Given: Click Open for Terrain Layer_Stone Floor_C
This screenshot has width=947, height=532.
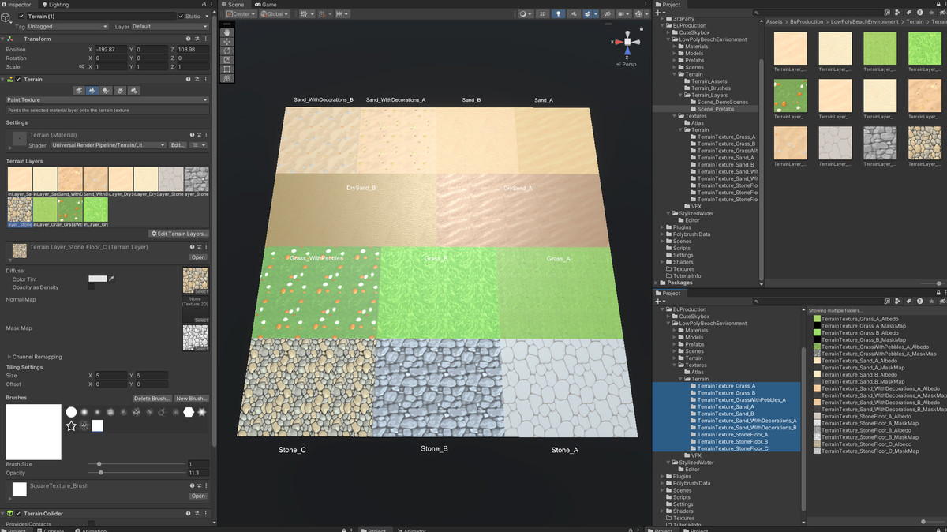Looking at the screenshot, I should tap(198, 257).
